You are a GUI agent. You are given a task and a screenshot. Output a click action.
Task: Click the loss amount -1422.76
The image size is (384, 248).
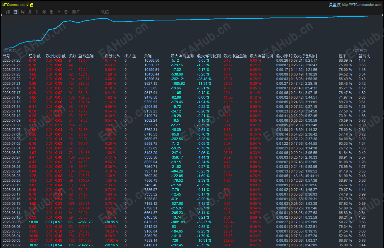(85, 245)
